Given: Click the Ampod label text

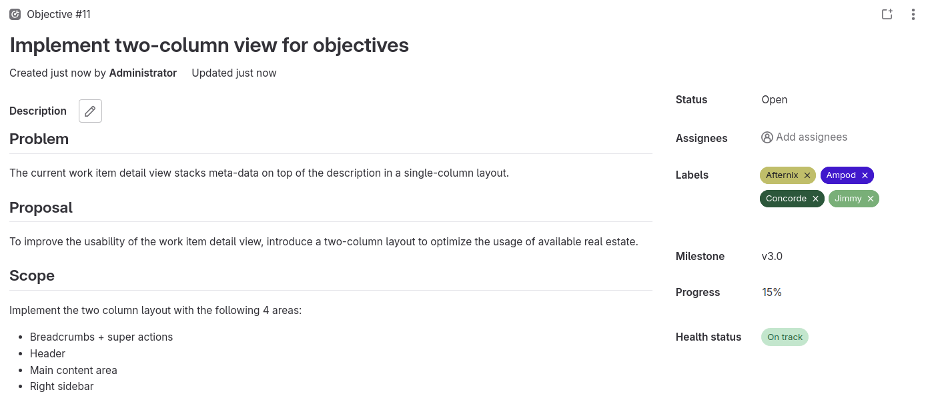Looking at the screenshot, I should click(x=841, y=175).
